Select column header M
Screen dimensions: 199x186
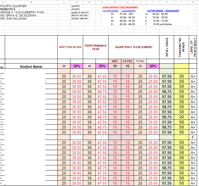[193, 2]
